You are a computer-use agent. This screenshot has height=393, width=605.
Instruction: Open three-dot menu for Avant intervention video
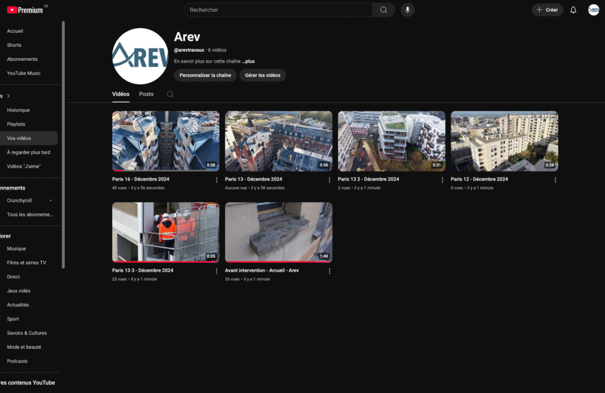point(329,271)
